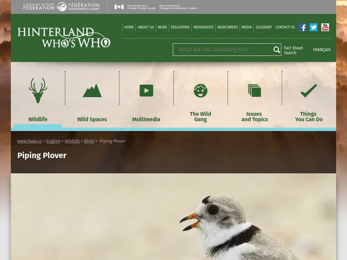Select the Wild Spaces tab label
The image size is (347, 260).
click(x=92, y=120)
